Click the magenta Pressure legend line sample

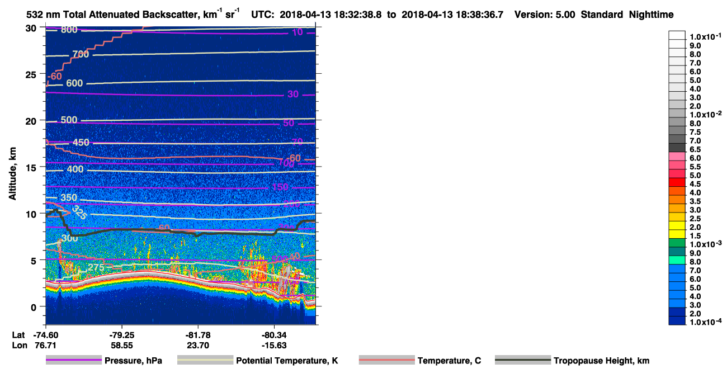pos(74,361)
